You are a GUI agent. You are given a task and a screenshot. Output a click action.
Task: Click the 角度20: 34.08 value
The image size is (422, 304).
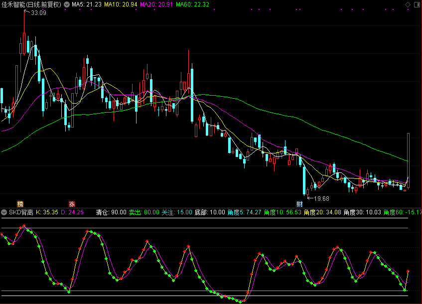pos(322,212)
